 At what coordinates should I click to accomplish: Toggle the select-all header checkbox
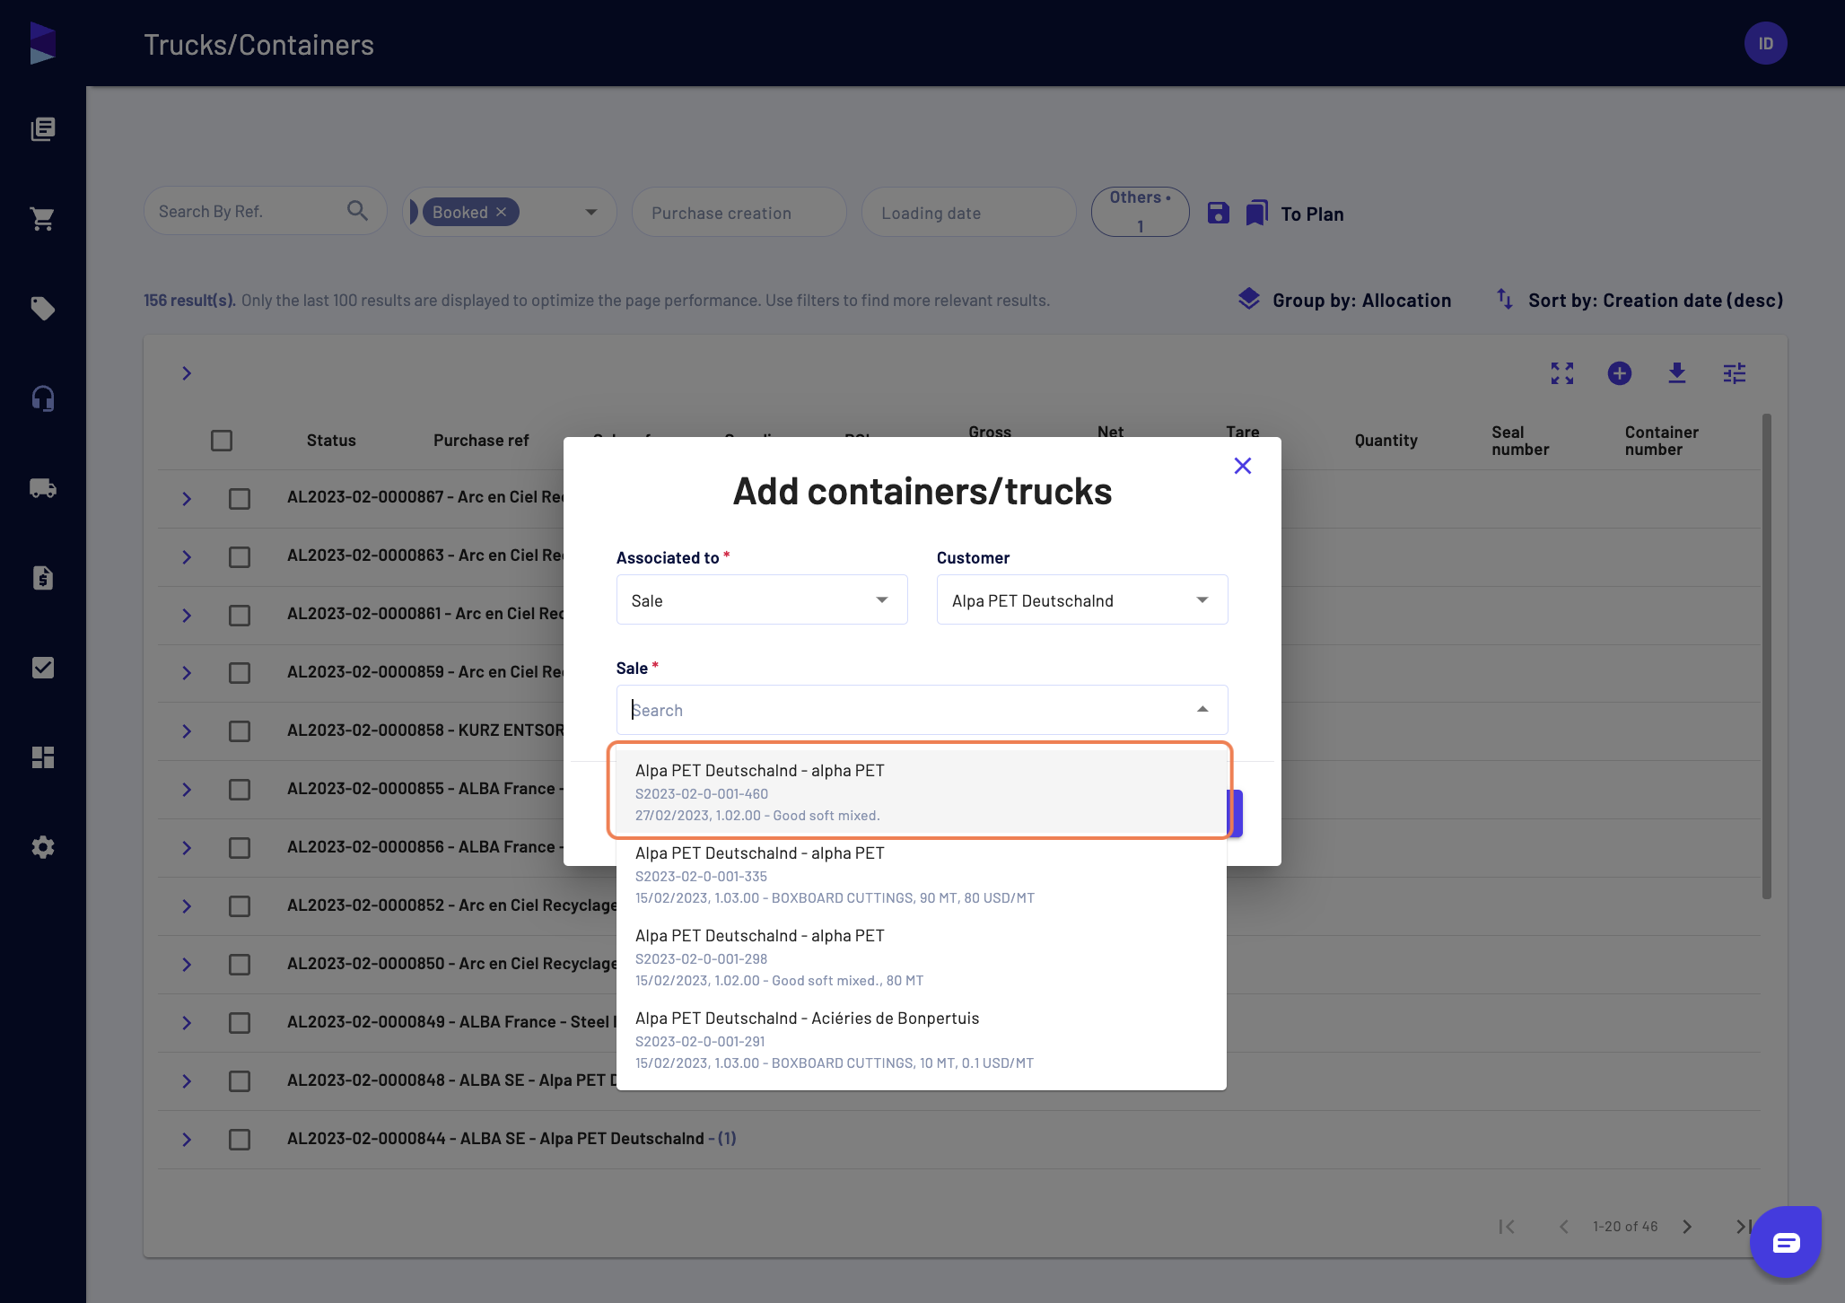click(x=222, y=441)
